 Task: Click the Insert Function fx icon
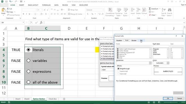click(x=41, y=23)
